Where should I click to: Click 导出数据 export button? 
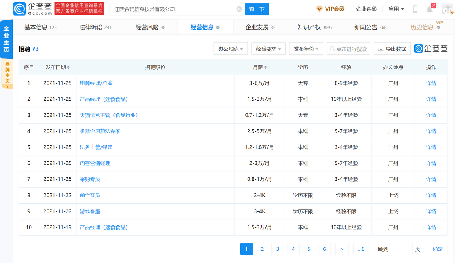pyautogui.click(x=392, y=49)
